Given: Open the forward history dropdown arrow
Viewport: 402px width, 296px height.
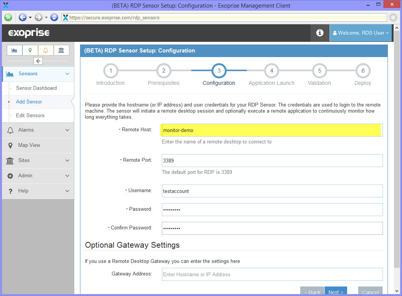Looking at the screenshot, I should pyautogui.click(x=46, y=18).
